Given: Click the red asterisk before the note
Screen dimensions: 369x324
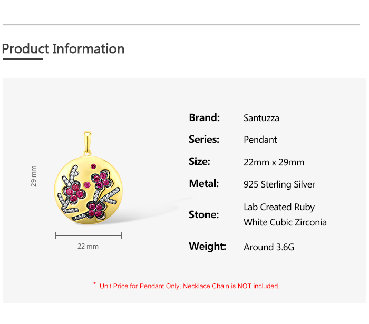Looking at the screenshot, I should pyautogui.click(x=94, y=285).
